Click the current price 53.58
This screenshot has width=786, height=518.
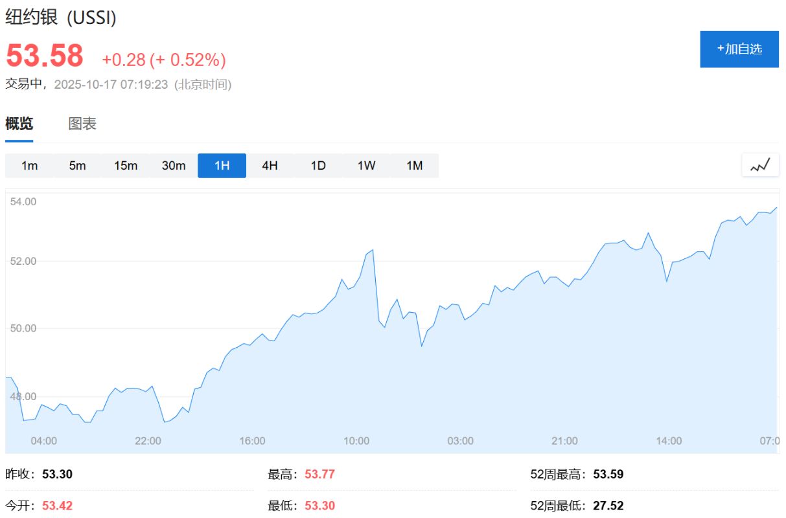(x=45, y=56)
